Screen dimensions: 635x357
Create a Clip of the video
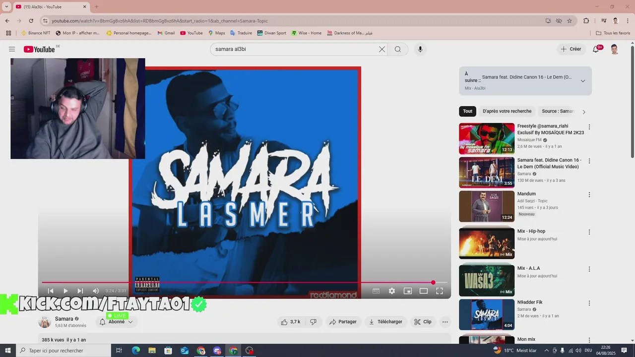423,322
